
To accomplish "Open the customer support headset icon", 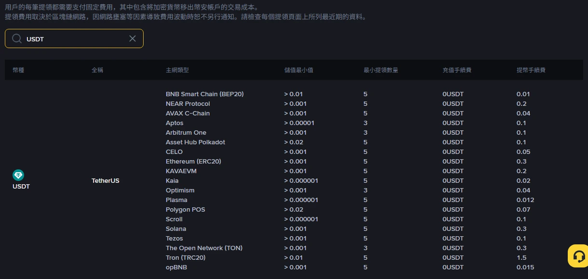I will pos(577,256).
